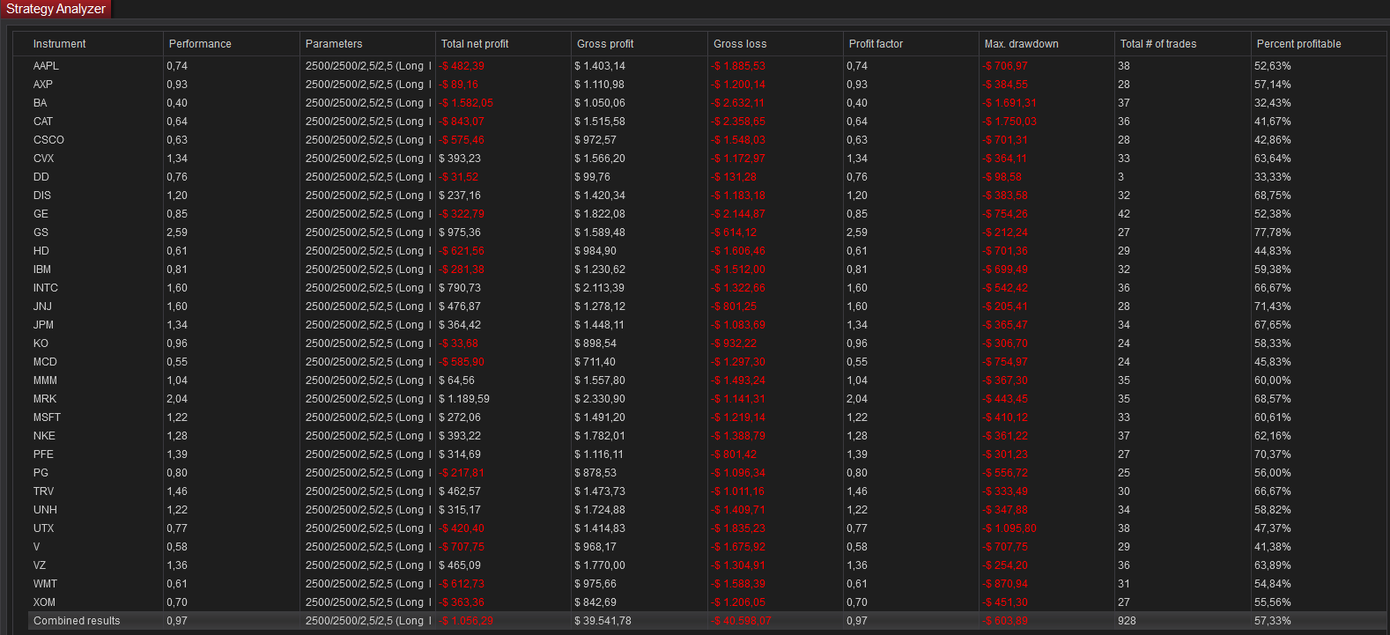Select the KO instrument cell
This screenshot has height=635, width=1390.
tap(41, 343)
